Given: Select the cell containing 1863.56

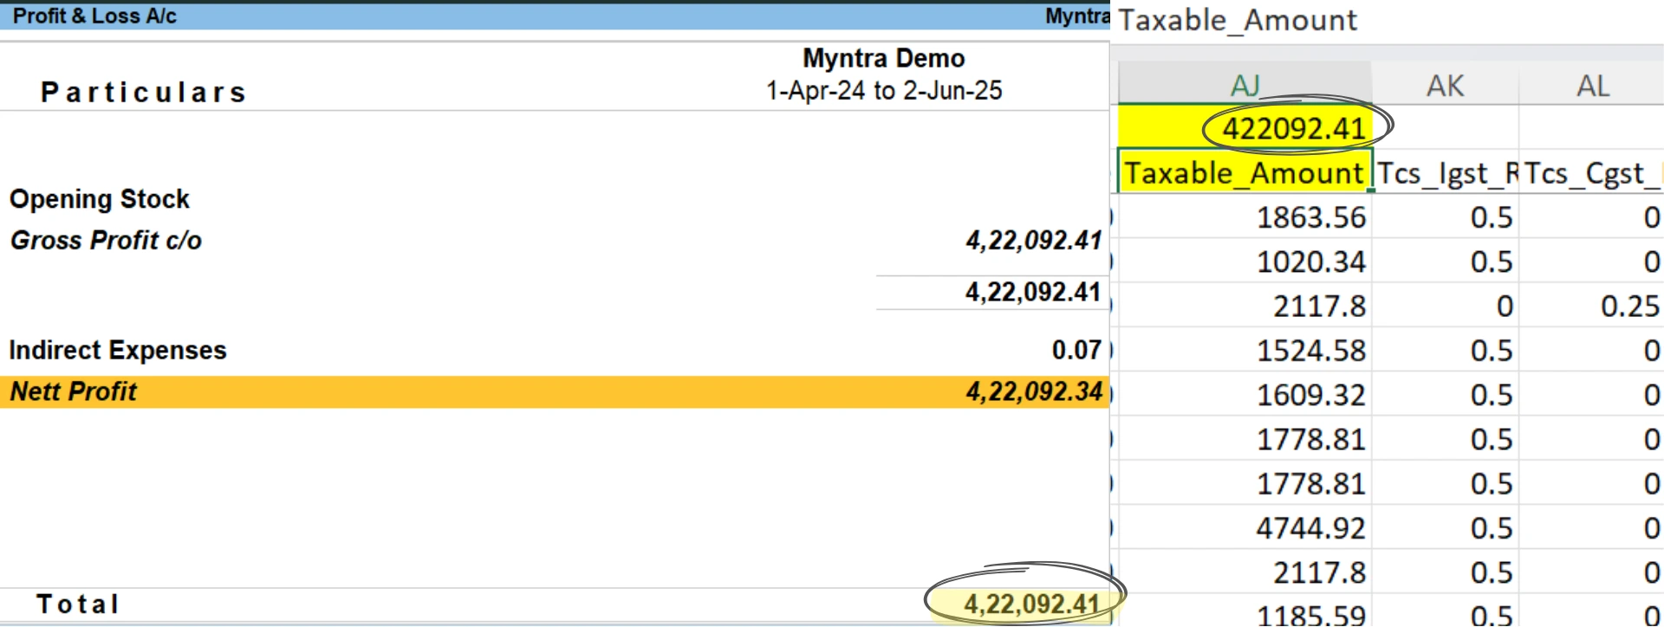Looking at the screenshot, I should point(1310,217).
